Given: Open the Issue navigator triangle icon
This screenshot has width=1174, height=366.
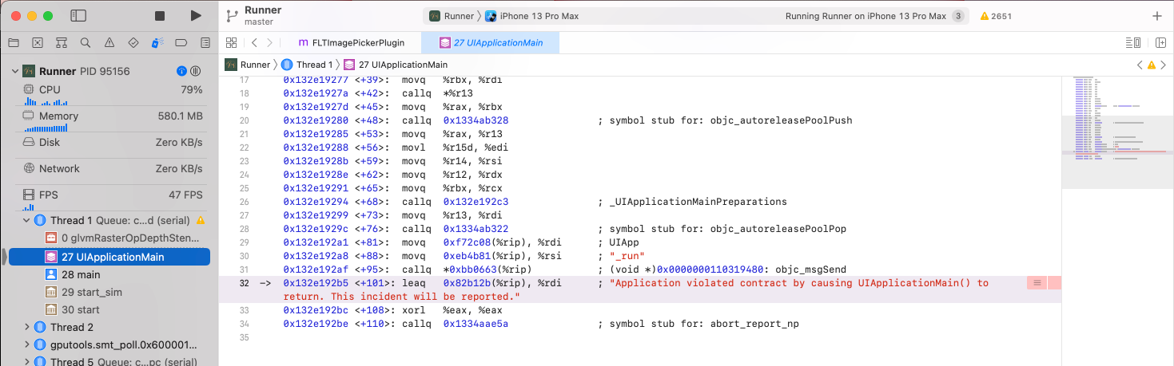Looking at the screenshot, I should 109,42.
